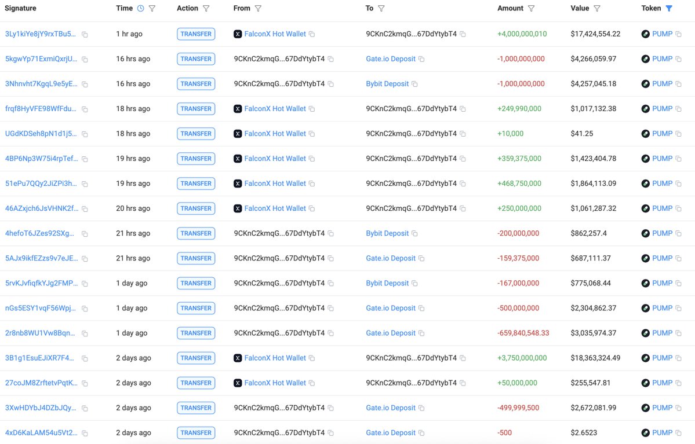Select amount +10,000
Viewport: 695px width, 444px height.
tap(510, 134)
